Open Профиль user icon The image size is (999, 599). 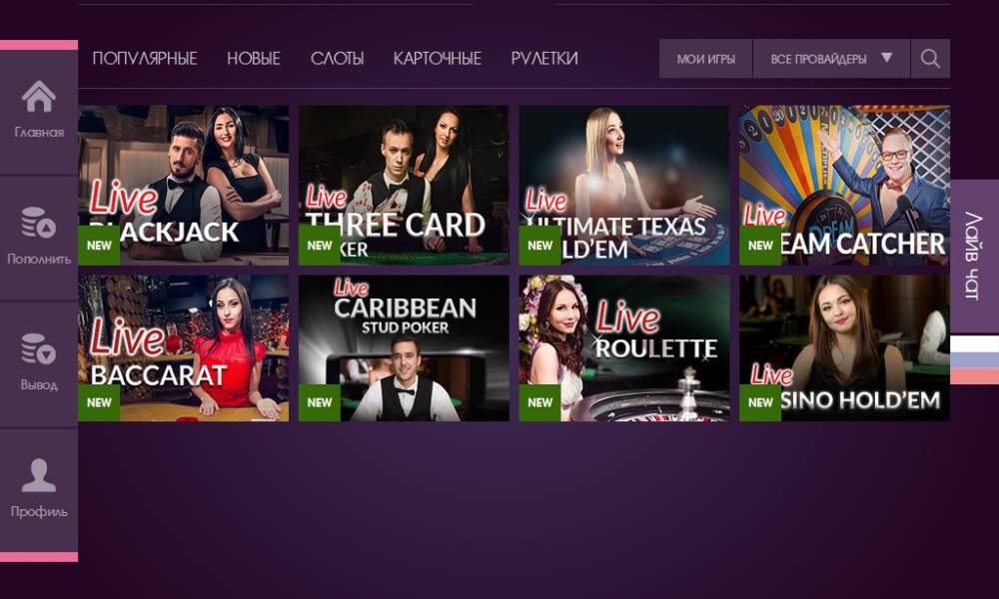pyautogui.click(x=38, y=475)
